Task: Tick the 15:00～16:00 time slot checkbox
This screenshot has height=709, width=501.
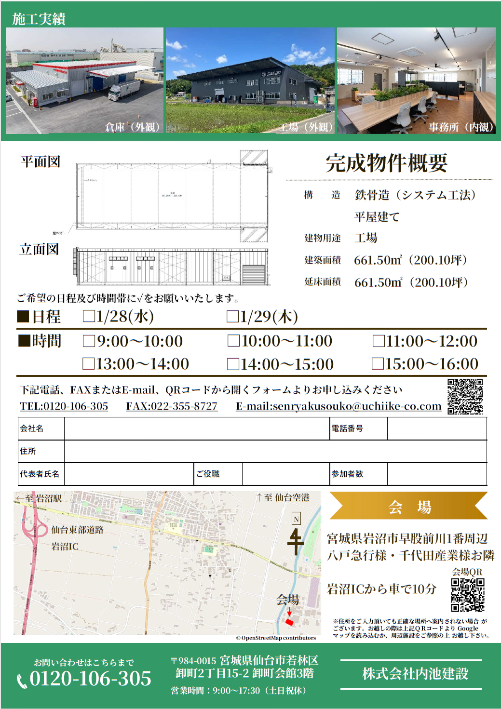Action: tap(378, 364)
